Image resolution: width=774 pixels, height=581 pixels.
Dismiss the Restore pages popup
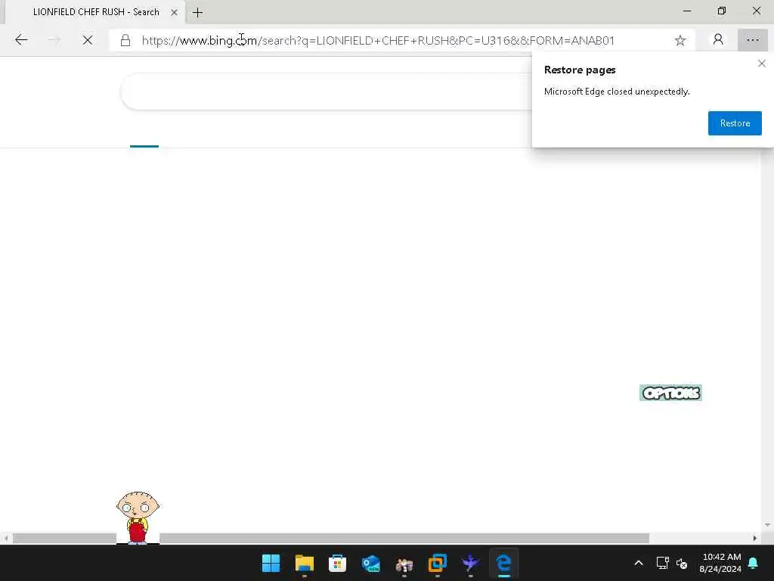coord(762,64)
